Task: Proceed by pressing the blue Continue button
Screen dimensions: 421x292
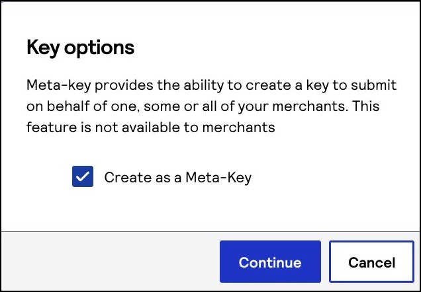Action: click(x=270, y=262)
